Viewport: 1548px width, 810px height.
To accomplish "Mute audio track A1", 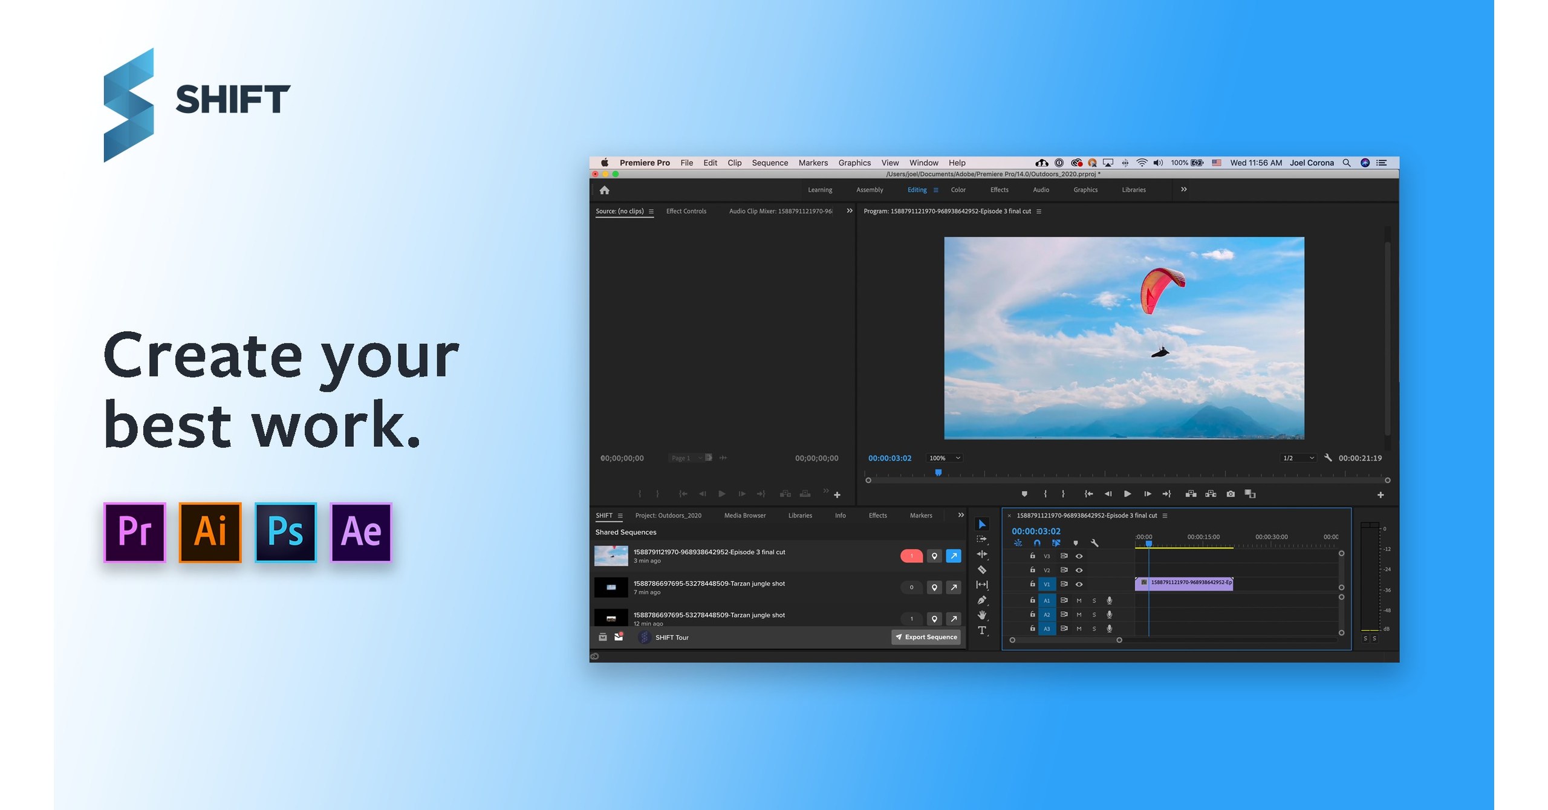I will click(x=1079, y=600).
